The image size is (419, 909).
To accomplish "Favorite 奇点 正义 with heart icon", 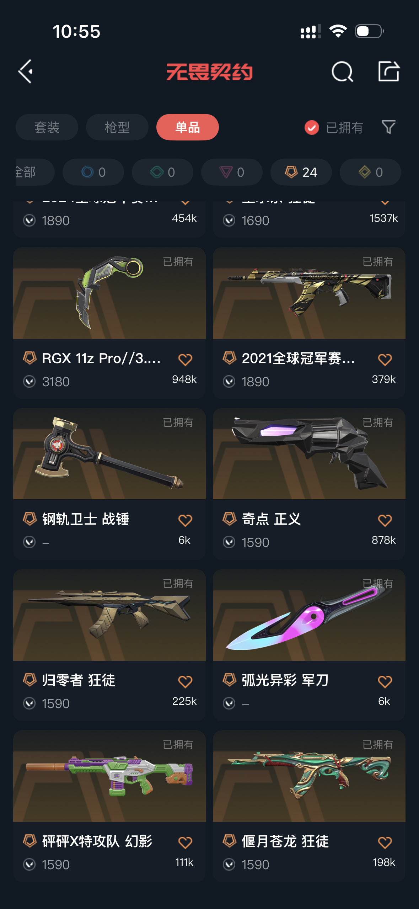I will click(x=385, y=520).
